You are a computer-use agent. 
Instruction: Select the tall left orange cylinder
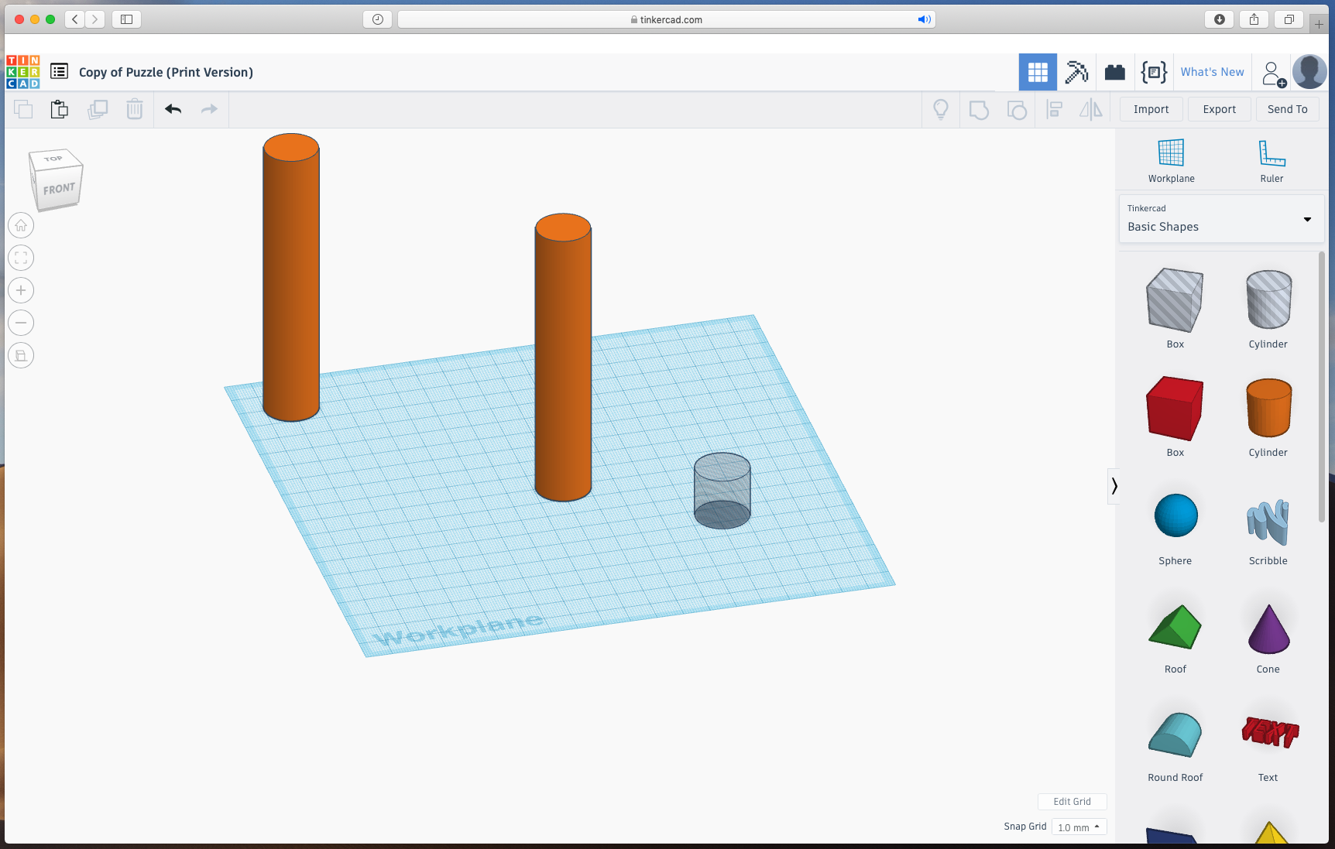pos(291,277)
